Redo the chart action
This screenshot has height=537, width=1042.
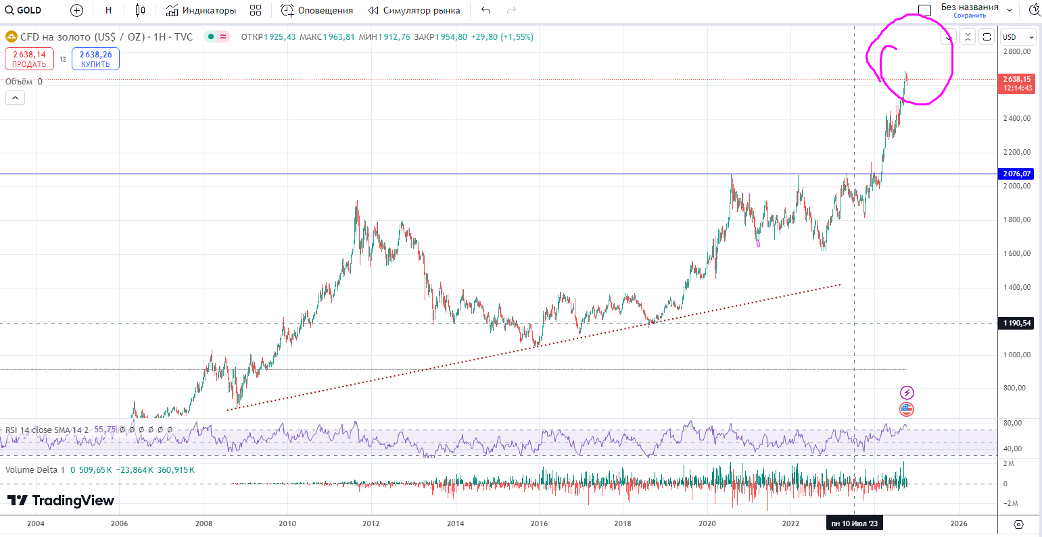pos(512,10)
